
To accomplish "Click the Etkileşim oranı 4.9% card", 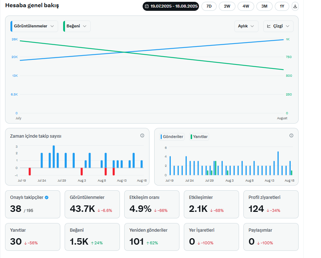I will pyautogui.click(x=152, y=204).
